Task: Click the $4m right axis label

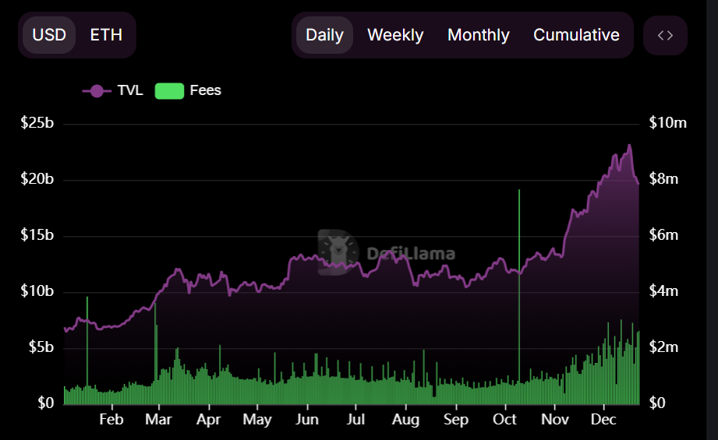Action: coord(663,291)
